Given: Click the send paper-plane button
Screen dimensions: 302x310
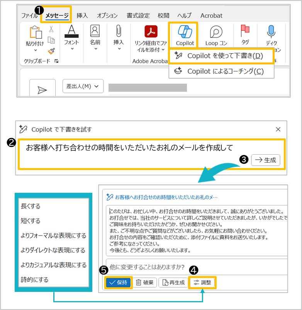Looking at the screenshot, I should pyautogui.click(x=42, y=88).
